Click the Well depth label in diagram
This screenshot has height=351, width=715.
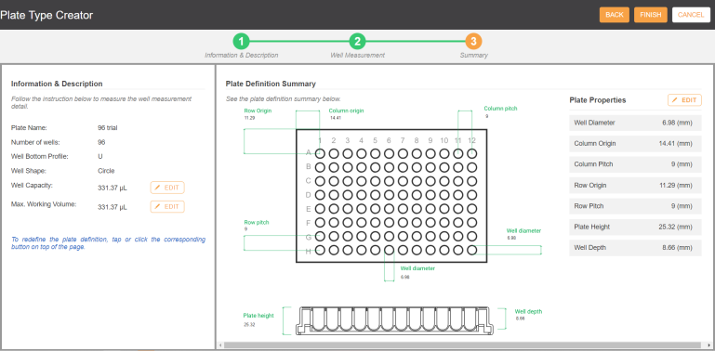coord(528,312)
